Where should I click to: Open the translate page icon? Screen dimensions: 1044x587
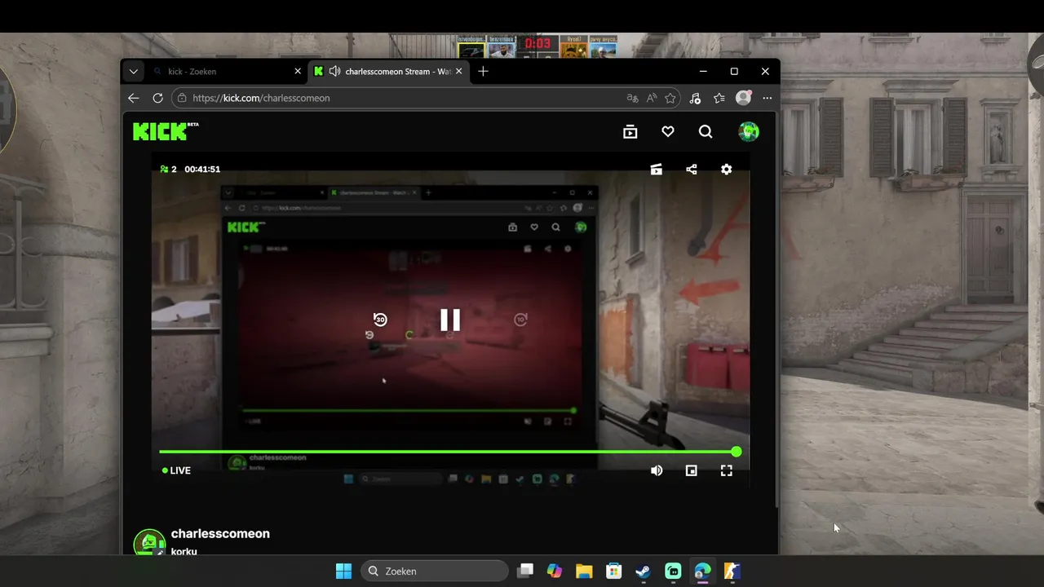coord(632,98)
